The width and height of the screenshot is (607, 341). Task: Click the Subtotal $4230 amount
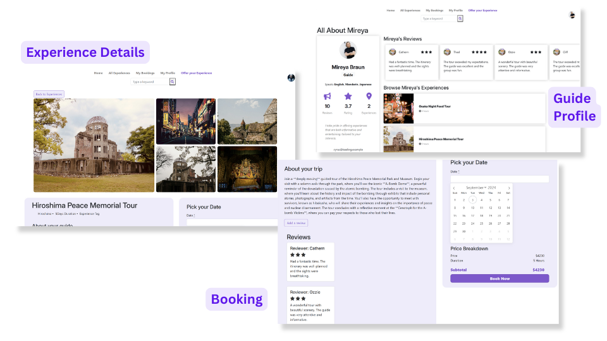click(538, 270)
